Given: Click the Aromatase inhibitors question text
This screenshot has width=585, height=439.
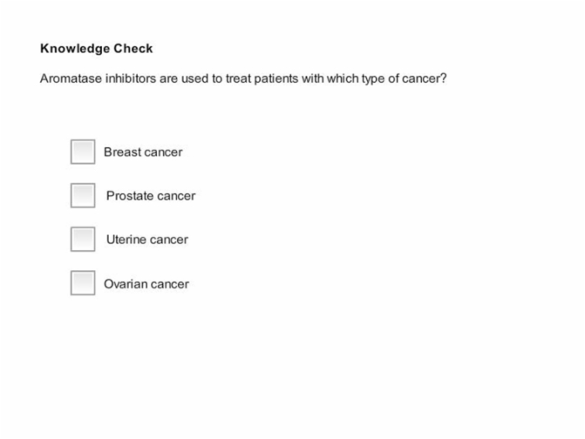Looking at the screenshot, I should coord(243,79).
